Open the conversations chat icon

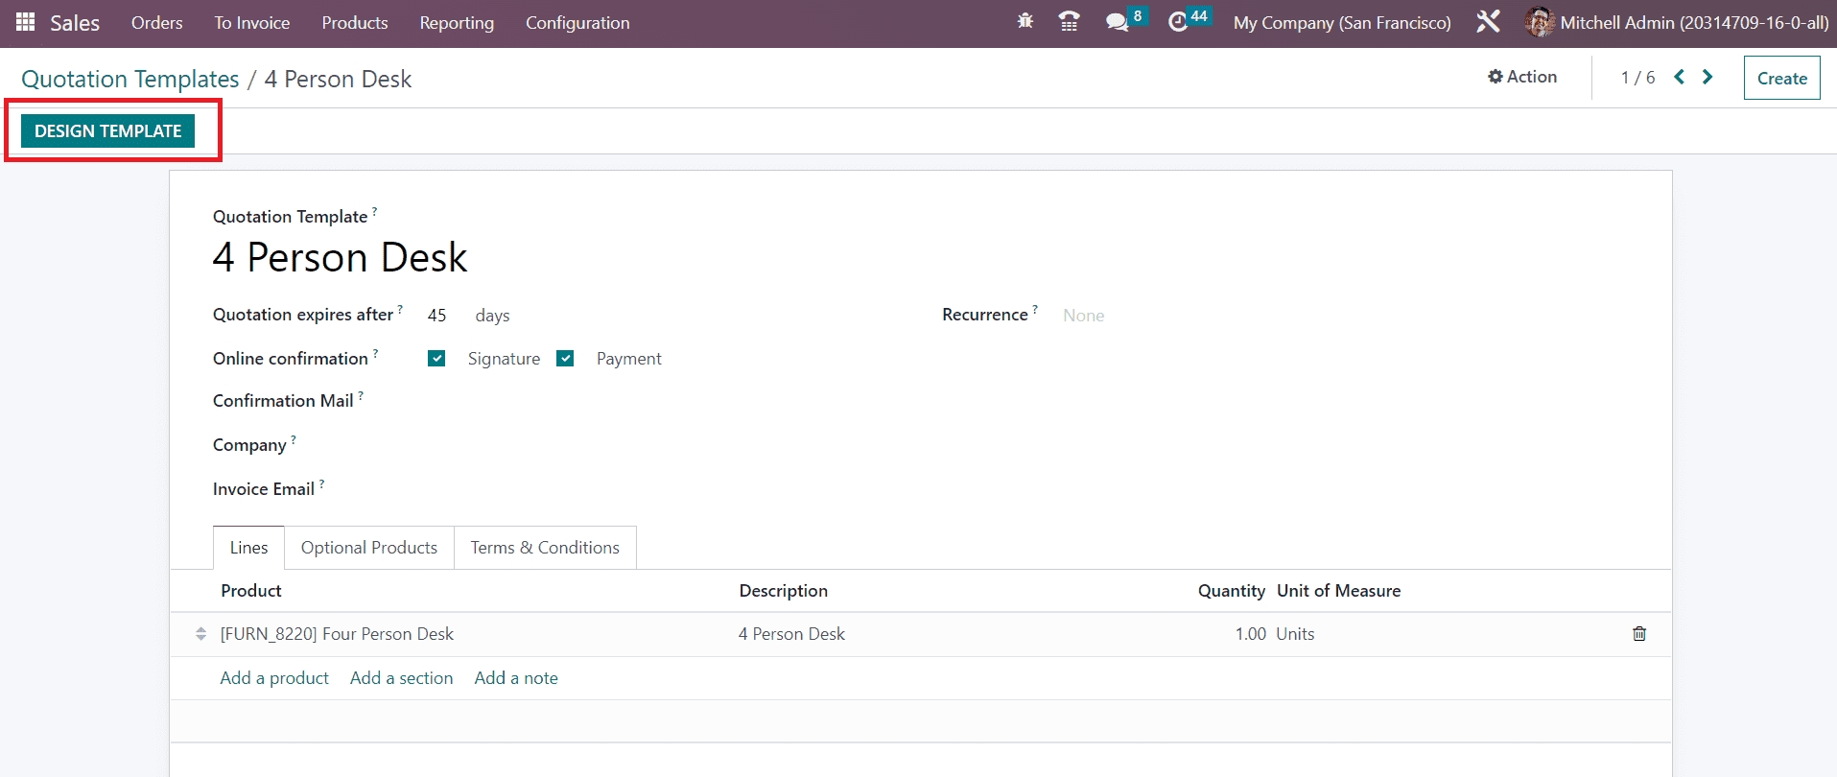point(1117,21)
